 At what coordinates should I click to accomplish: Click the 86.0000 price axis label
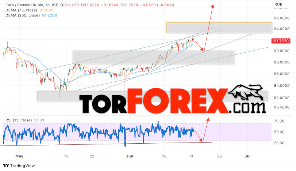click(282, 74)
